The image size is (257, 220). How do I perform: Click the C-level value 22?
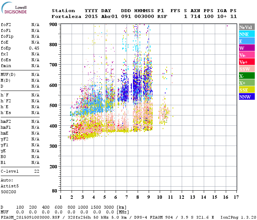tap(37, 171)
